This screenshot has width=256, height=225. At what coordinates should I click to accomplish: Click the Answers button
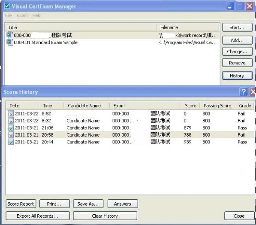coord(123,204)
